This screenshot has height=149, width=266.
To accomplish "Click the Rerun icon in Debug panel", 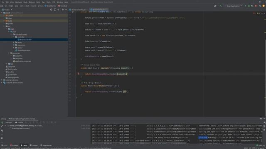I will point(2,123).
